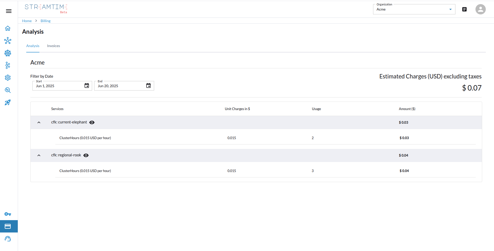Viewport: 494px width, 251px height.
Task: Toggle visibility eye for cfk: current-elephant
Action: (x=92, y=122)
